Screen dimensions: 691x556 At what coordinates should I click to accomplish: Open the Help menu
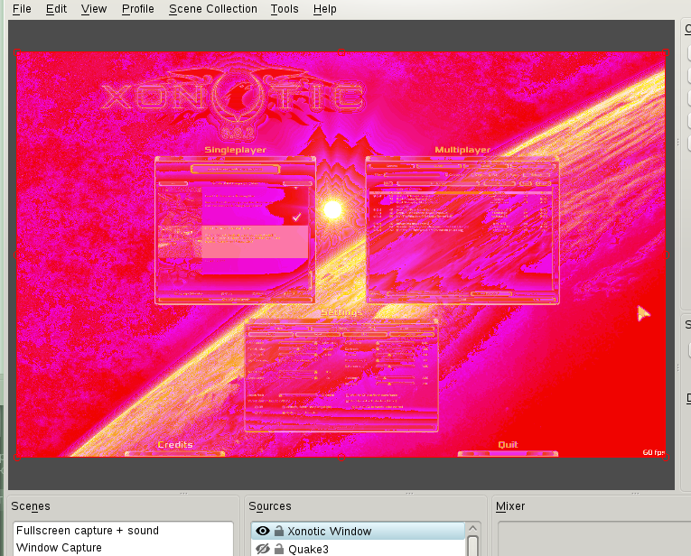pos(325,9)
